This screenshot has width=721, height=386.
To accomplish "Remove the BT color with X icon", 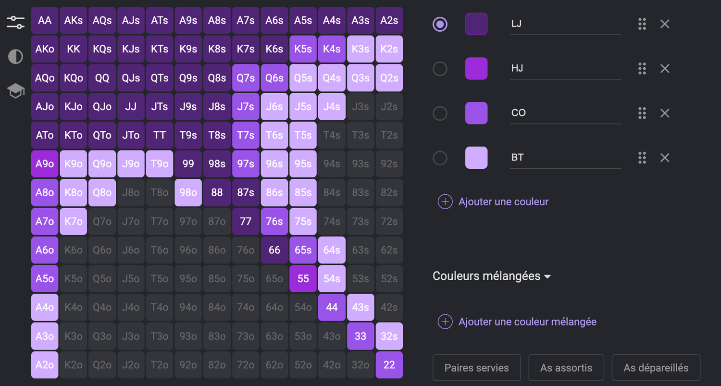I will (665, 158).
